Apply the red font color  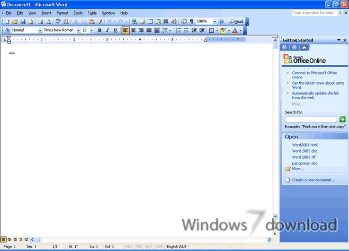pos(234,30)
